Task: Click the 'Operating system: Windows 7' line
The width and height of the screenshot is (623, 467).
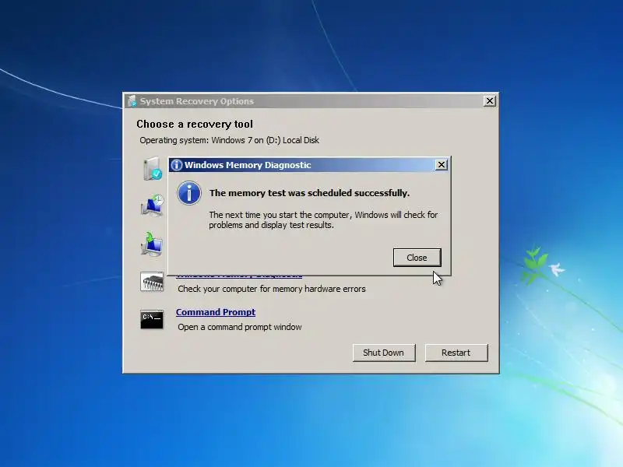Action: tap(229, 140)
